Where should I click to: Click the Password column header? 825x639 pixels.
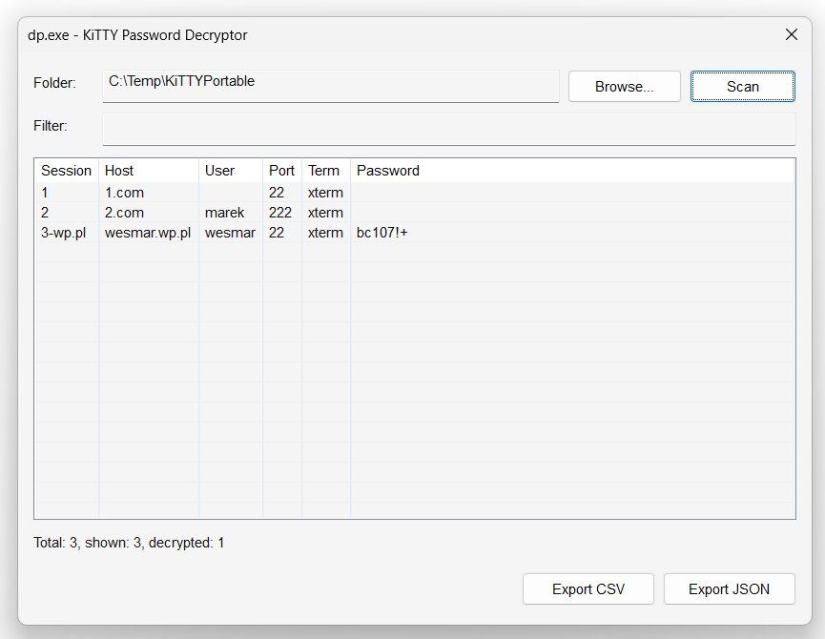tap(386, 170)
